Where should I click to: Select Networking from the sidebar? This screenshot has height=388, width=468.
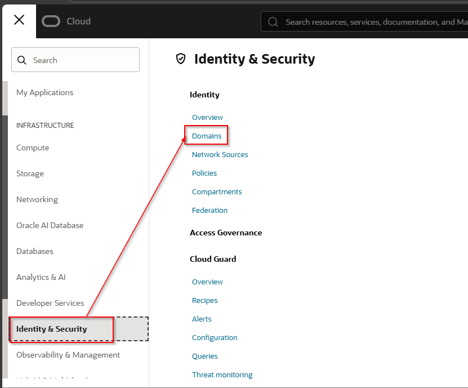point(37,199)
